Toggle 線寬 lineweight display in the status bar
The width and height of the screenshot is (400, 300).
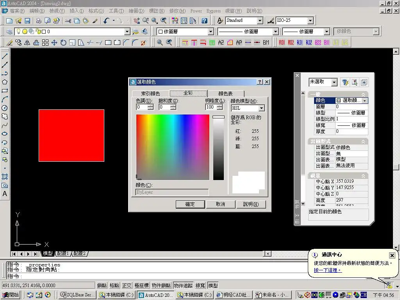200,286
